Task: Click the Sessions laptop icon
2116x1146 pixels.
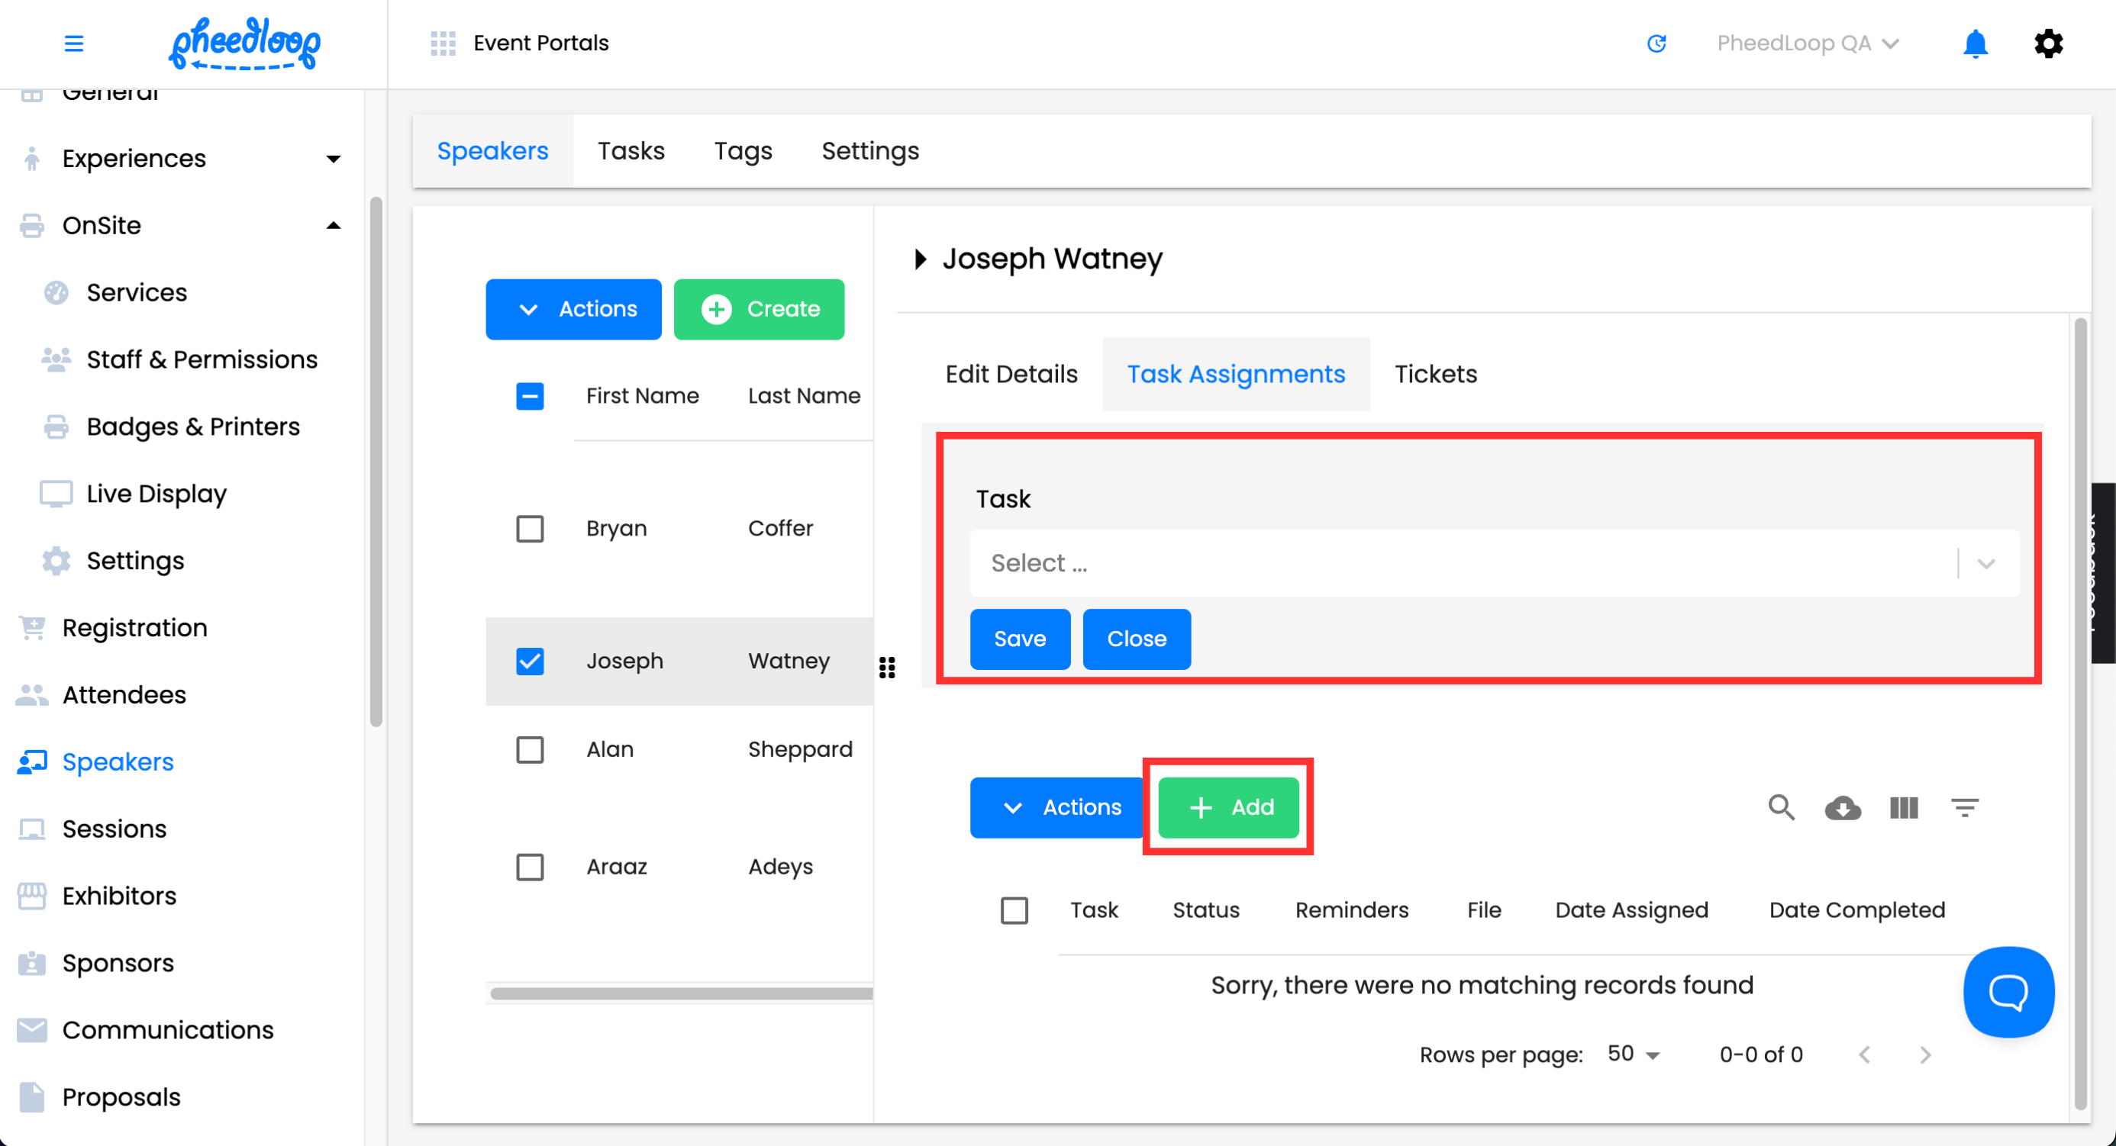Action: [x=32, y=829]
